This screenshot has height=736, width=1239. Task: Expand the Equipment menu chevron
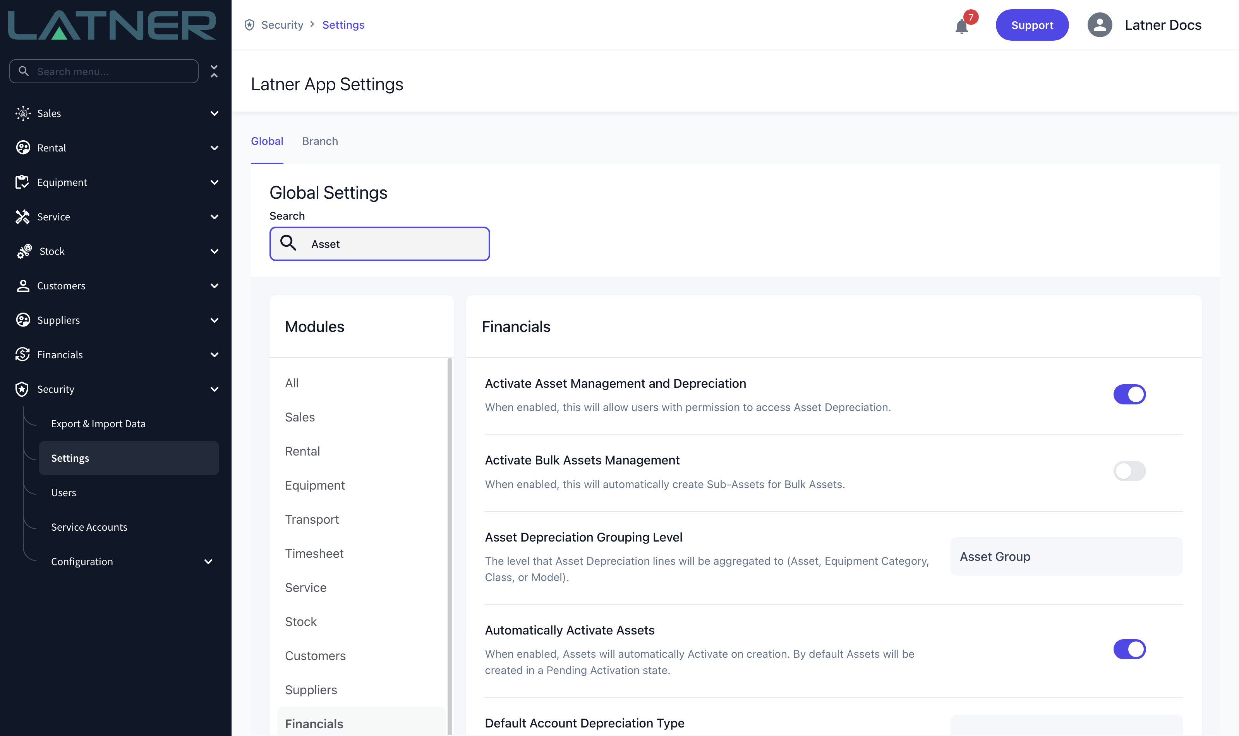[214, 182]
